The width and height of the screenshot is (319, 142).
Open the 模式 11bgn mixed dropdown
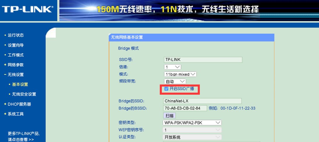[x=180, y=74]
